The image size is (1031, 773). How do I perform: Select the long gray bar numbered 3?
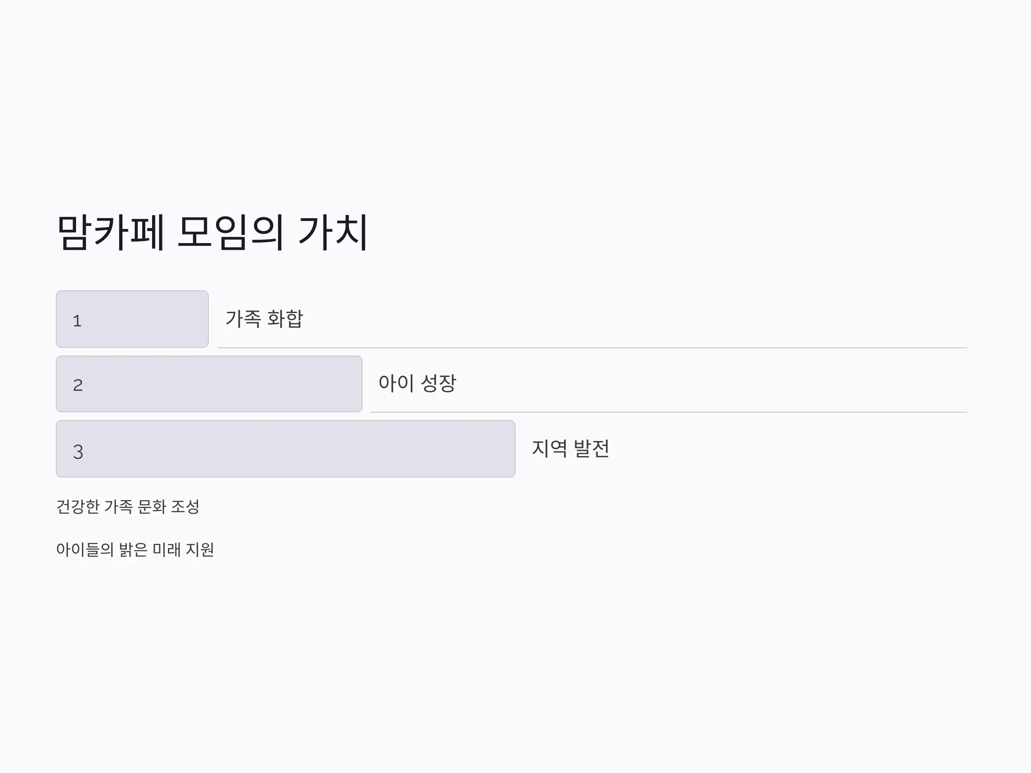tap(286, 449)
